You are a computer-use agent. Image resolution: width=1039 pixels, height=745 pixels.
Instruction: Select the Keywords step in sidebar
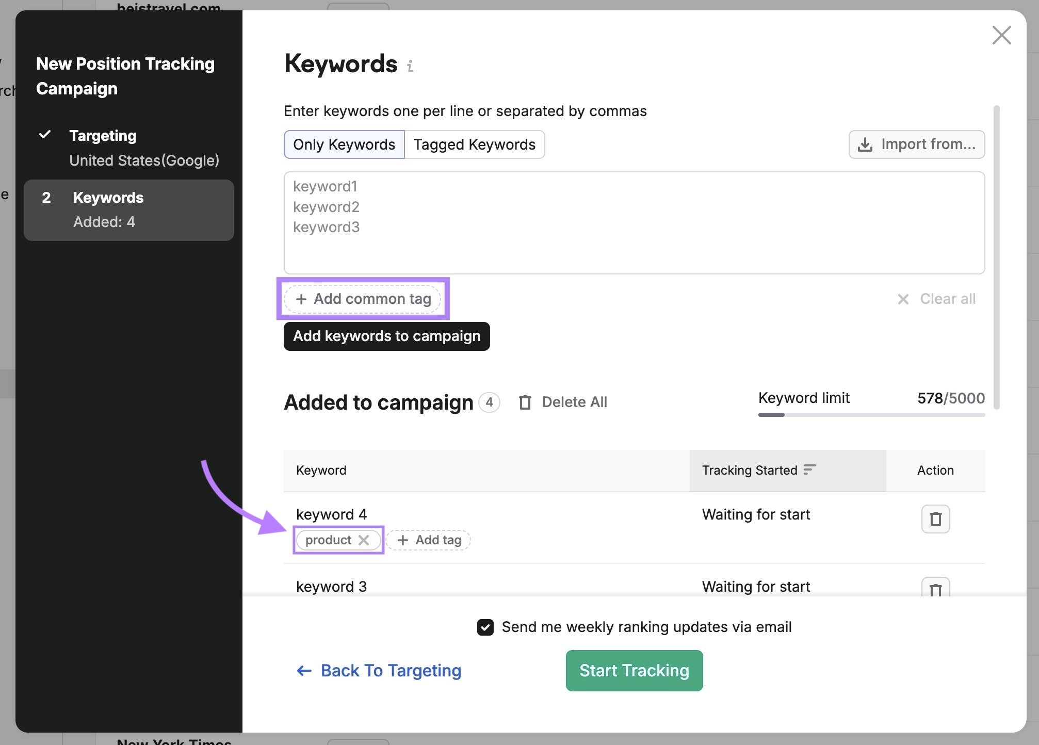129,210
